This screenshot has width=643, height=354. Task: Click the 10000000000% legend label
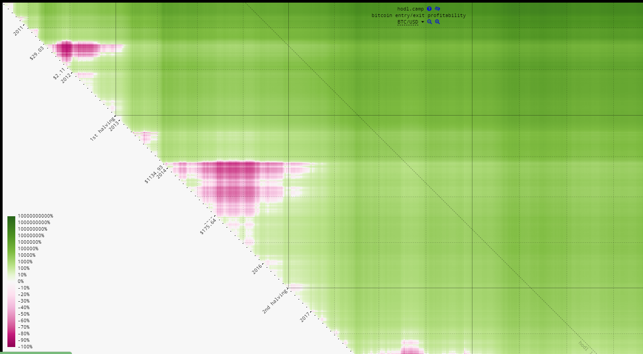click(x=35, y=216)
